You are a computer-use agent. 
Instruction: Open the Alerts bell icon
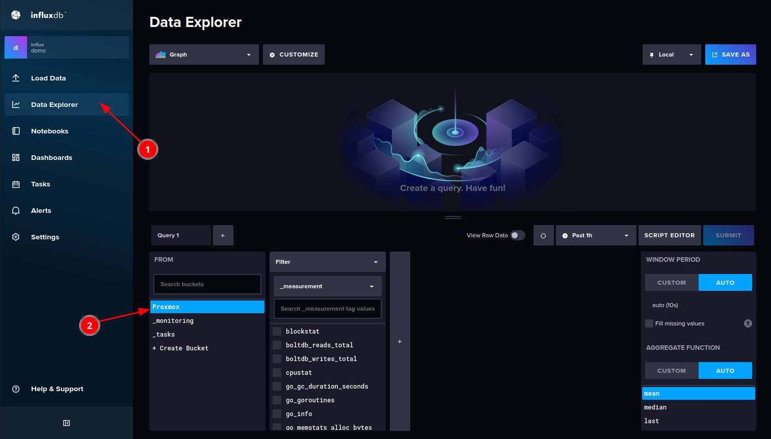tap(16, 210)
